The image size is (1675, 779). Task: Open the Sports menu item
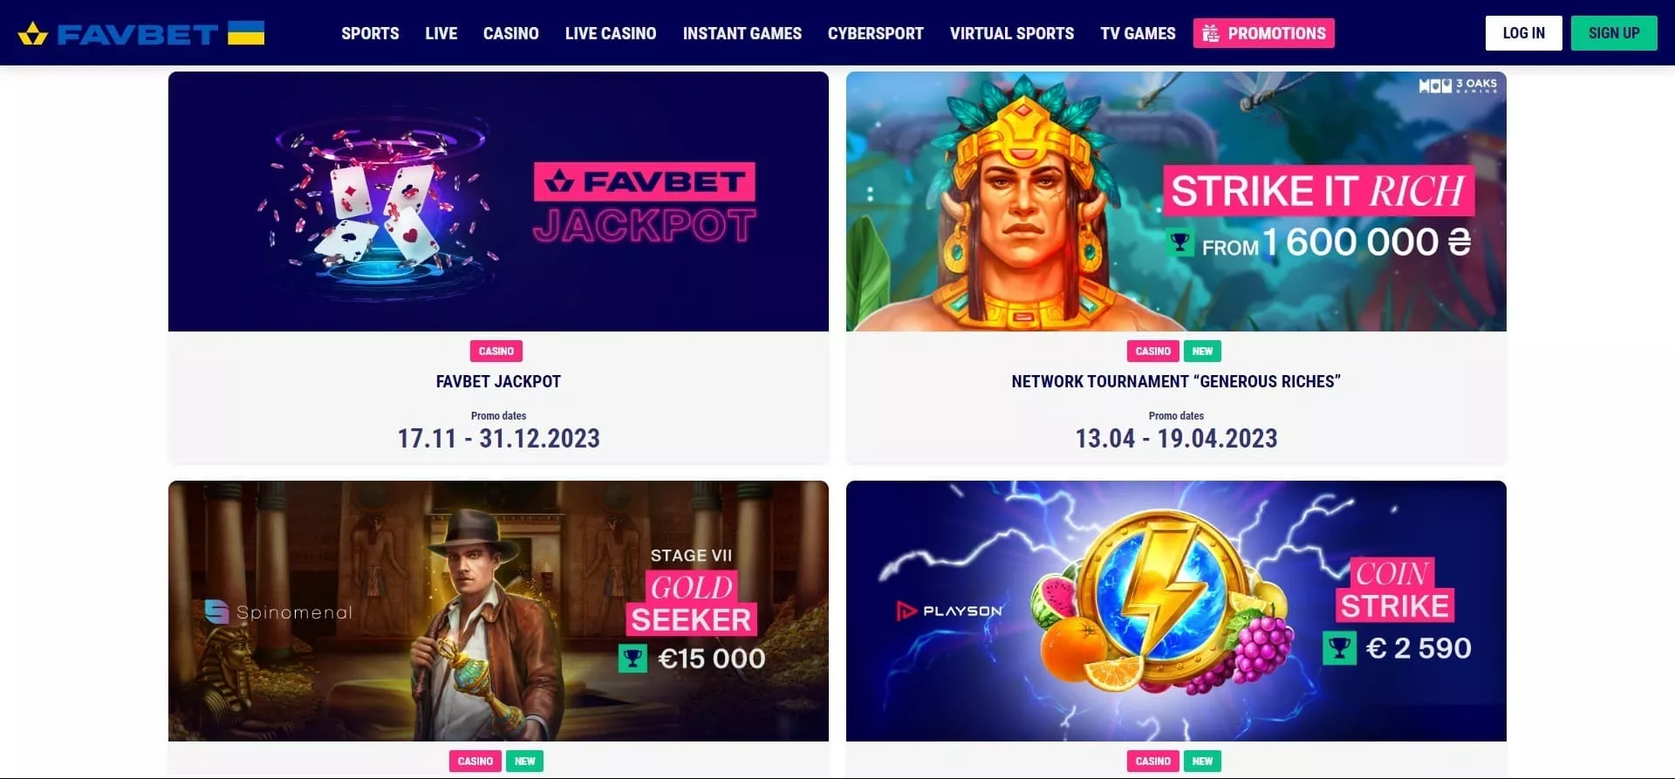tap(370, 33)
